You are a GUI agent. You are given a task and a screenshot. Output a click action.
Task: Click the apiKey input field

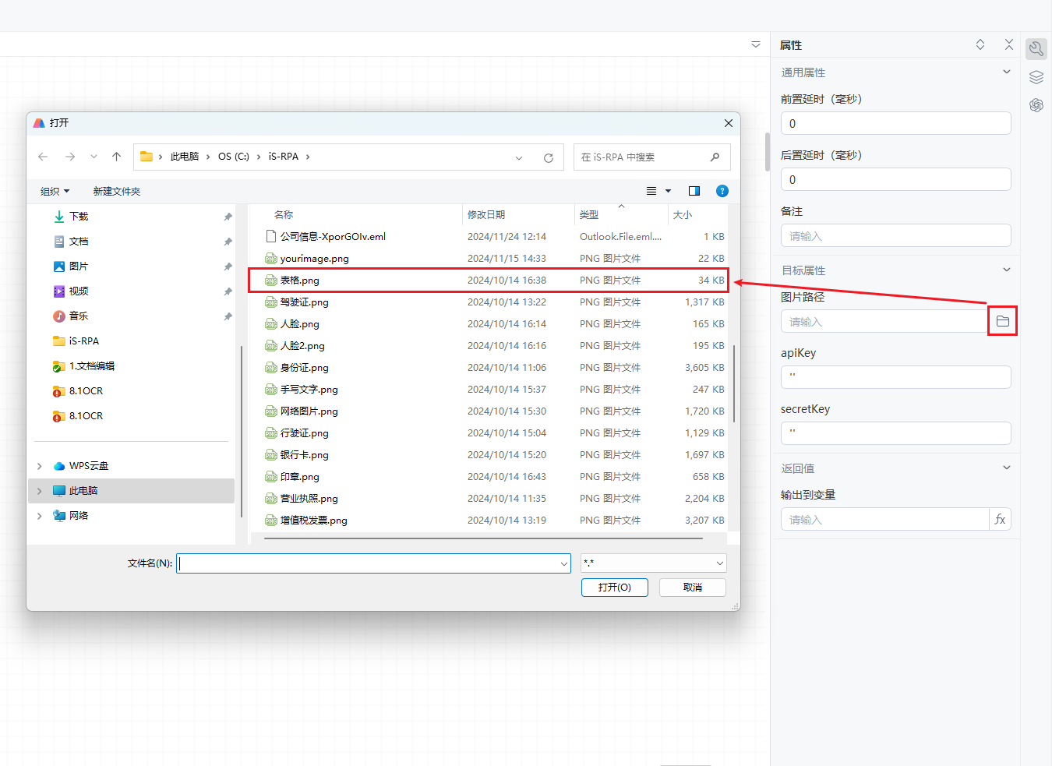(x=896, y=377)
